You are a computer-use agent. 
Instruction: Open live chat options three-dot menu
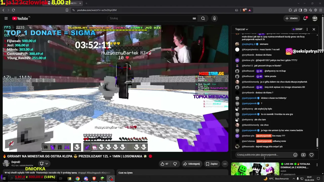tap(307, 29)
